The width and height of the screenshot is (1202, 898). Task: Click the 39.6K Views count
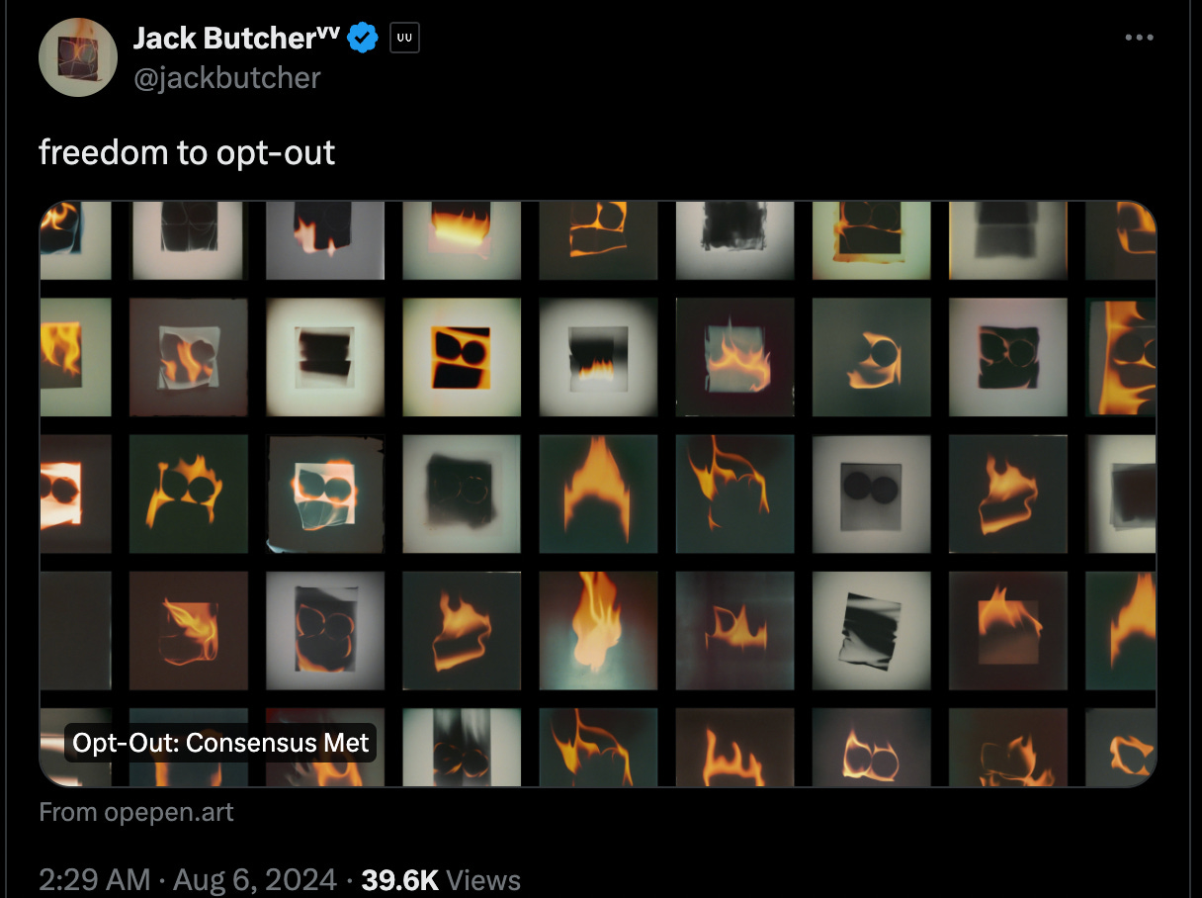pyautogui.click(x=441, y=879)
